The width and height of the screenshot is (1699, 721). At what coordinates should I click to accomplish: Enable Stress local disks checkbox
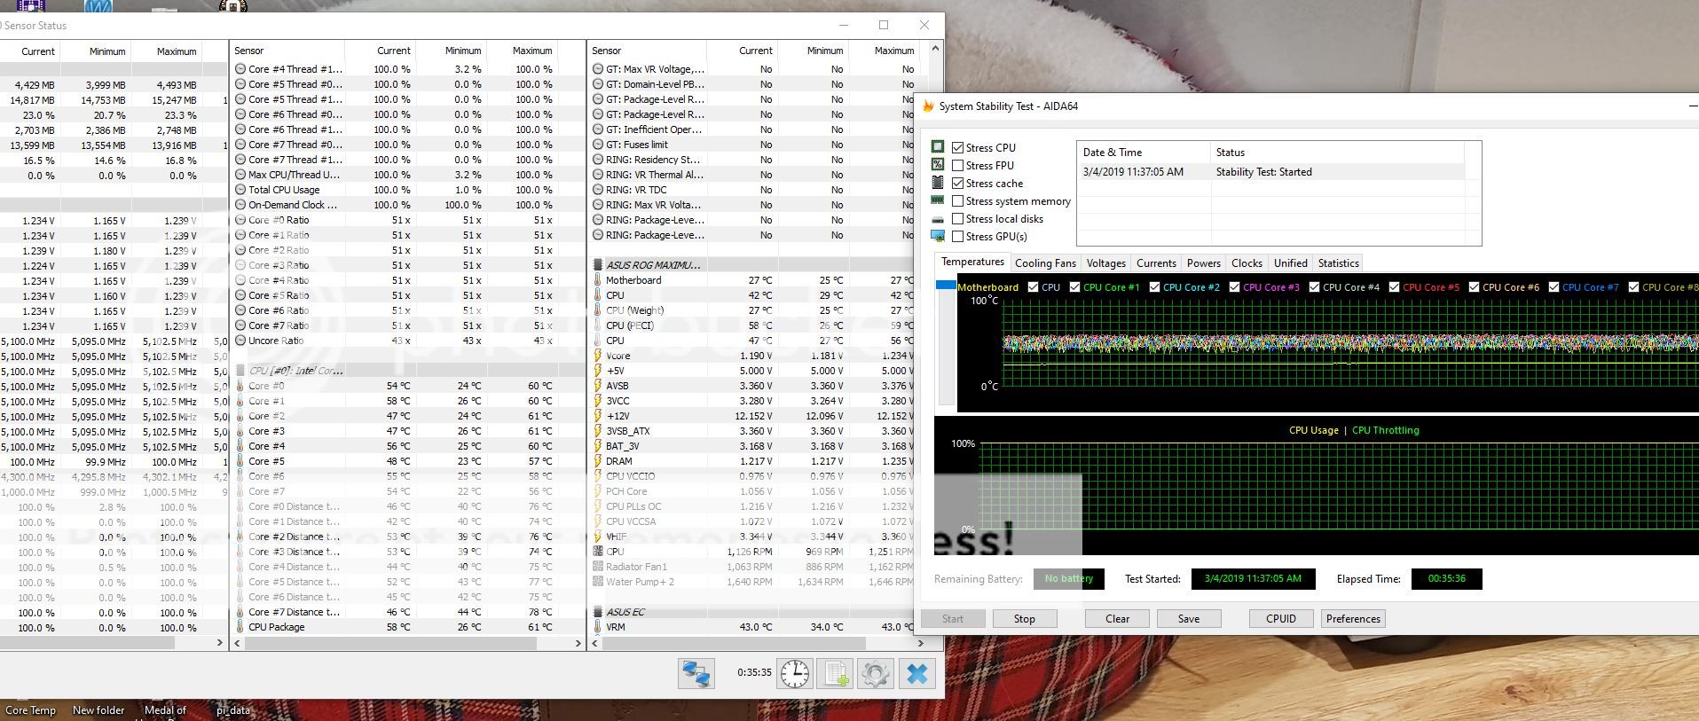957,219
